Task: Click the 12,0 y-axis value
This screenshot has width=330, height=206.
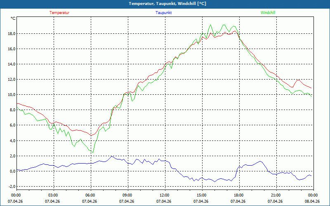Action: [x=12, y=79]
